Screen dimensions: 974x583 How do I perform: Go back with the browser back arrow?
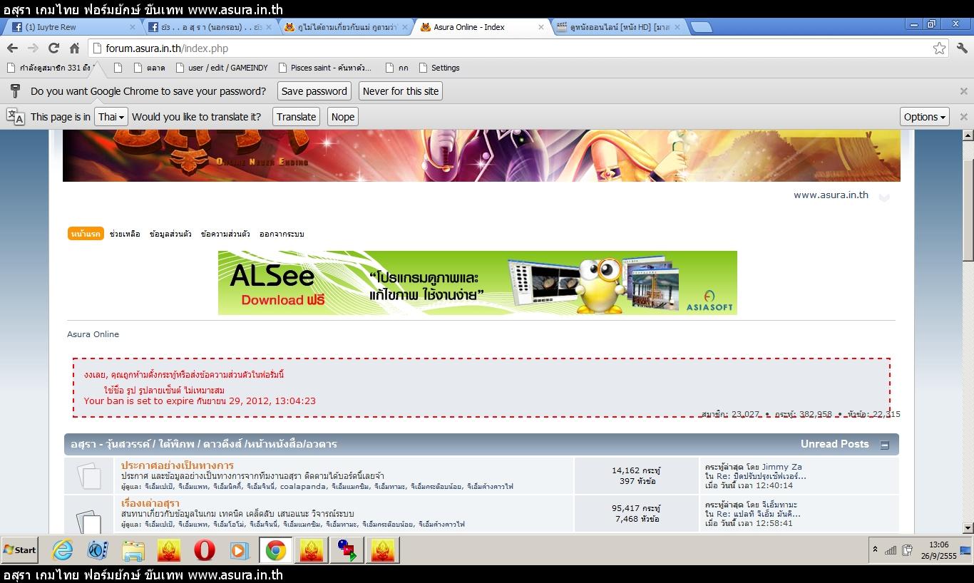(12, 48)
